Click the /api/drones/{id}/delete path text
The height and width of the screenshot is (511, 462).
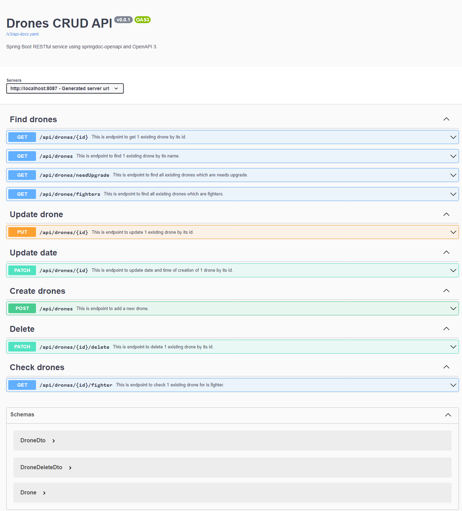pyautogui.click(x=74, y=347)
